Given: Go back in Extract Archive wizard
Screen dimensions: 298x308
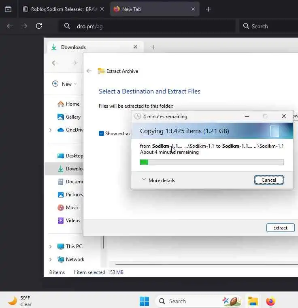Looking at the screenshot, I should [x=89, y=71].
